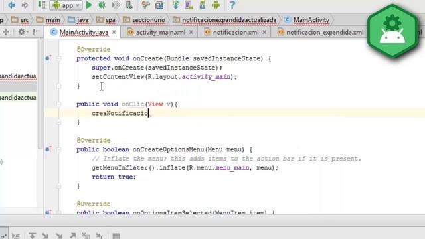Viewport: 425px width, 239px height.
Task: Click override gutter icon beside onCreateOptionsMenu
Action: coord(48,149)
